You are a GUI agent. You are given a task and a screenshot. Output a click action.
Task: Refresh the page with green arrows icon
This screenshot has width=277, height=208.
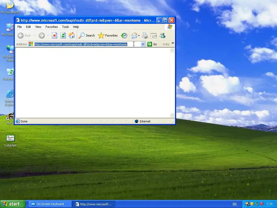(63, 35)
